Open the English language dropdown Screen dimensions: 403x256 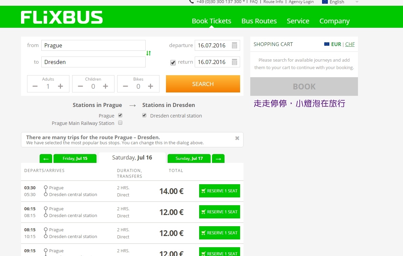340,2
